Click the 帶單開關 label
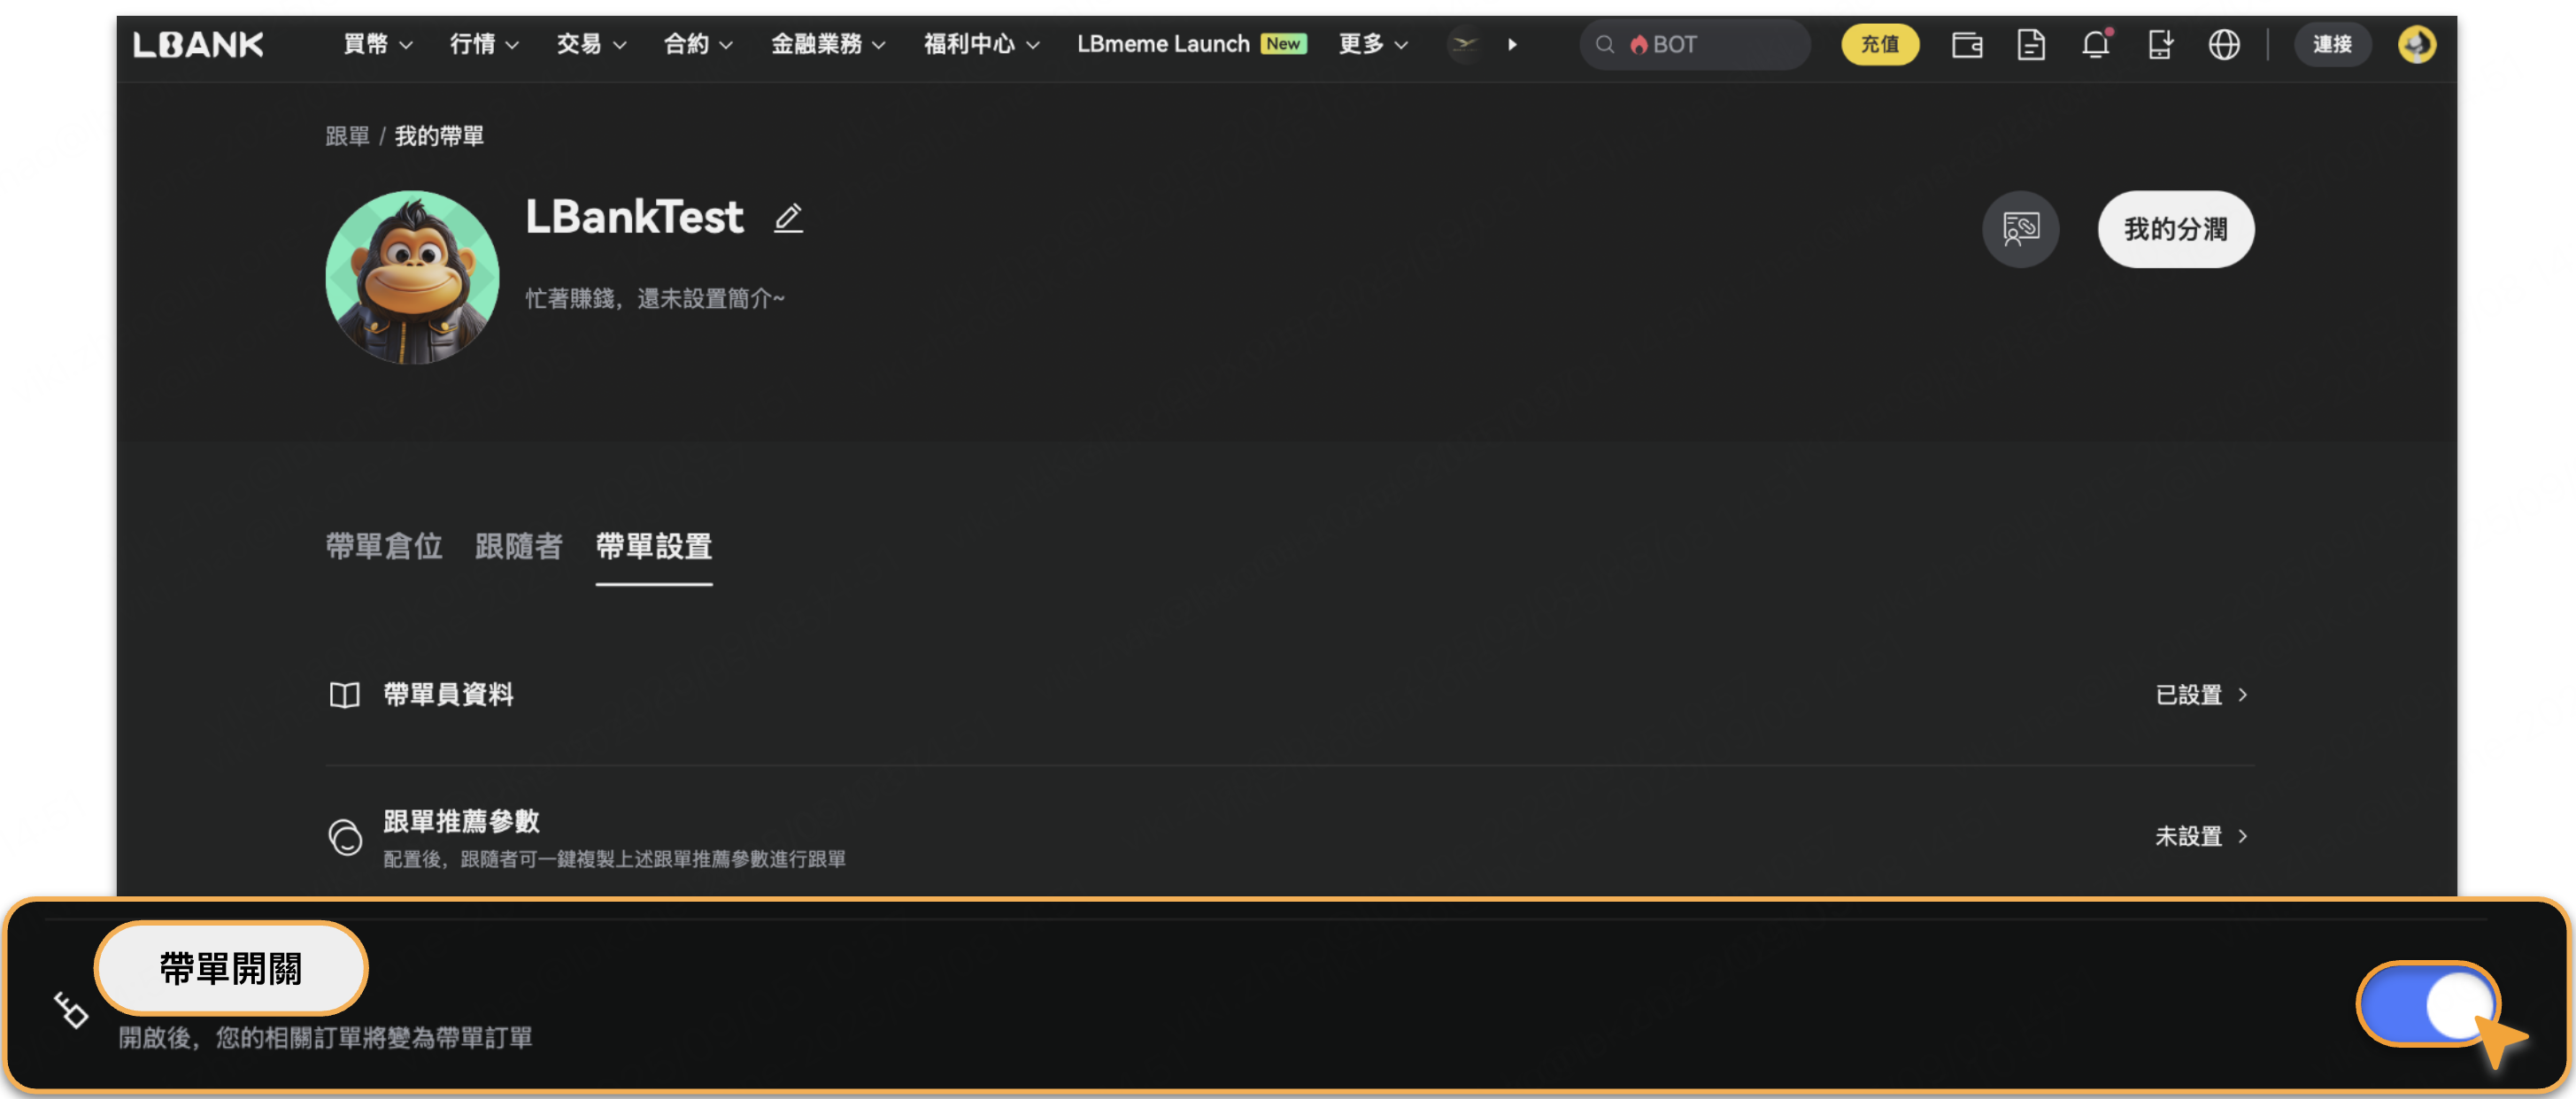2576x1099 pixels. [231, 968]
